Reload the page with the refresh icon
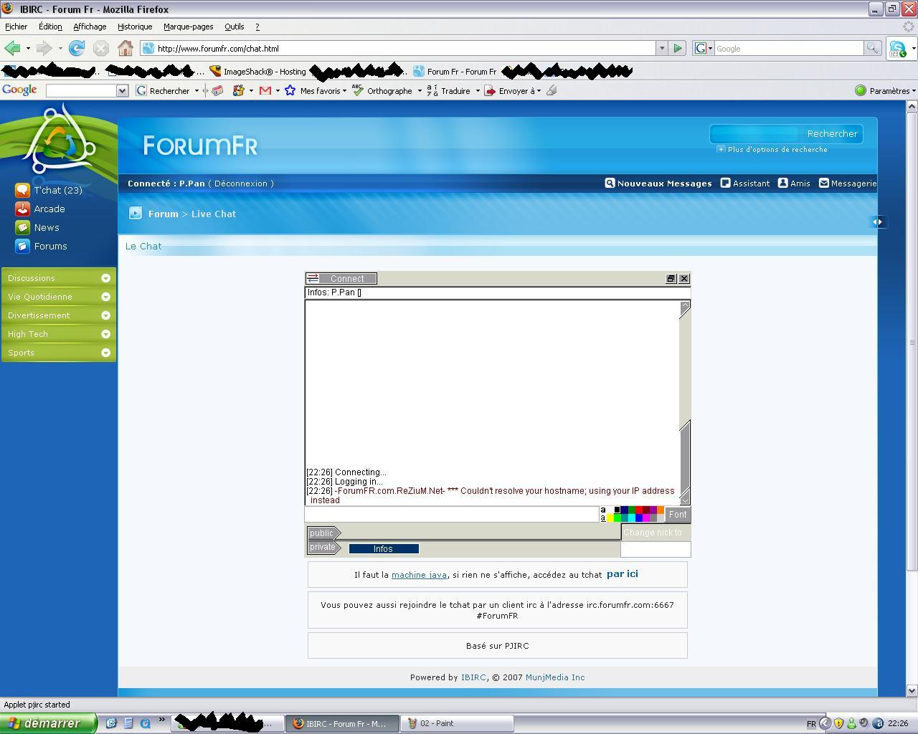The image size is (918, 734). pos(77,48)
